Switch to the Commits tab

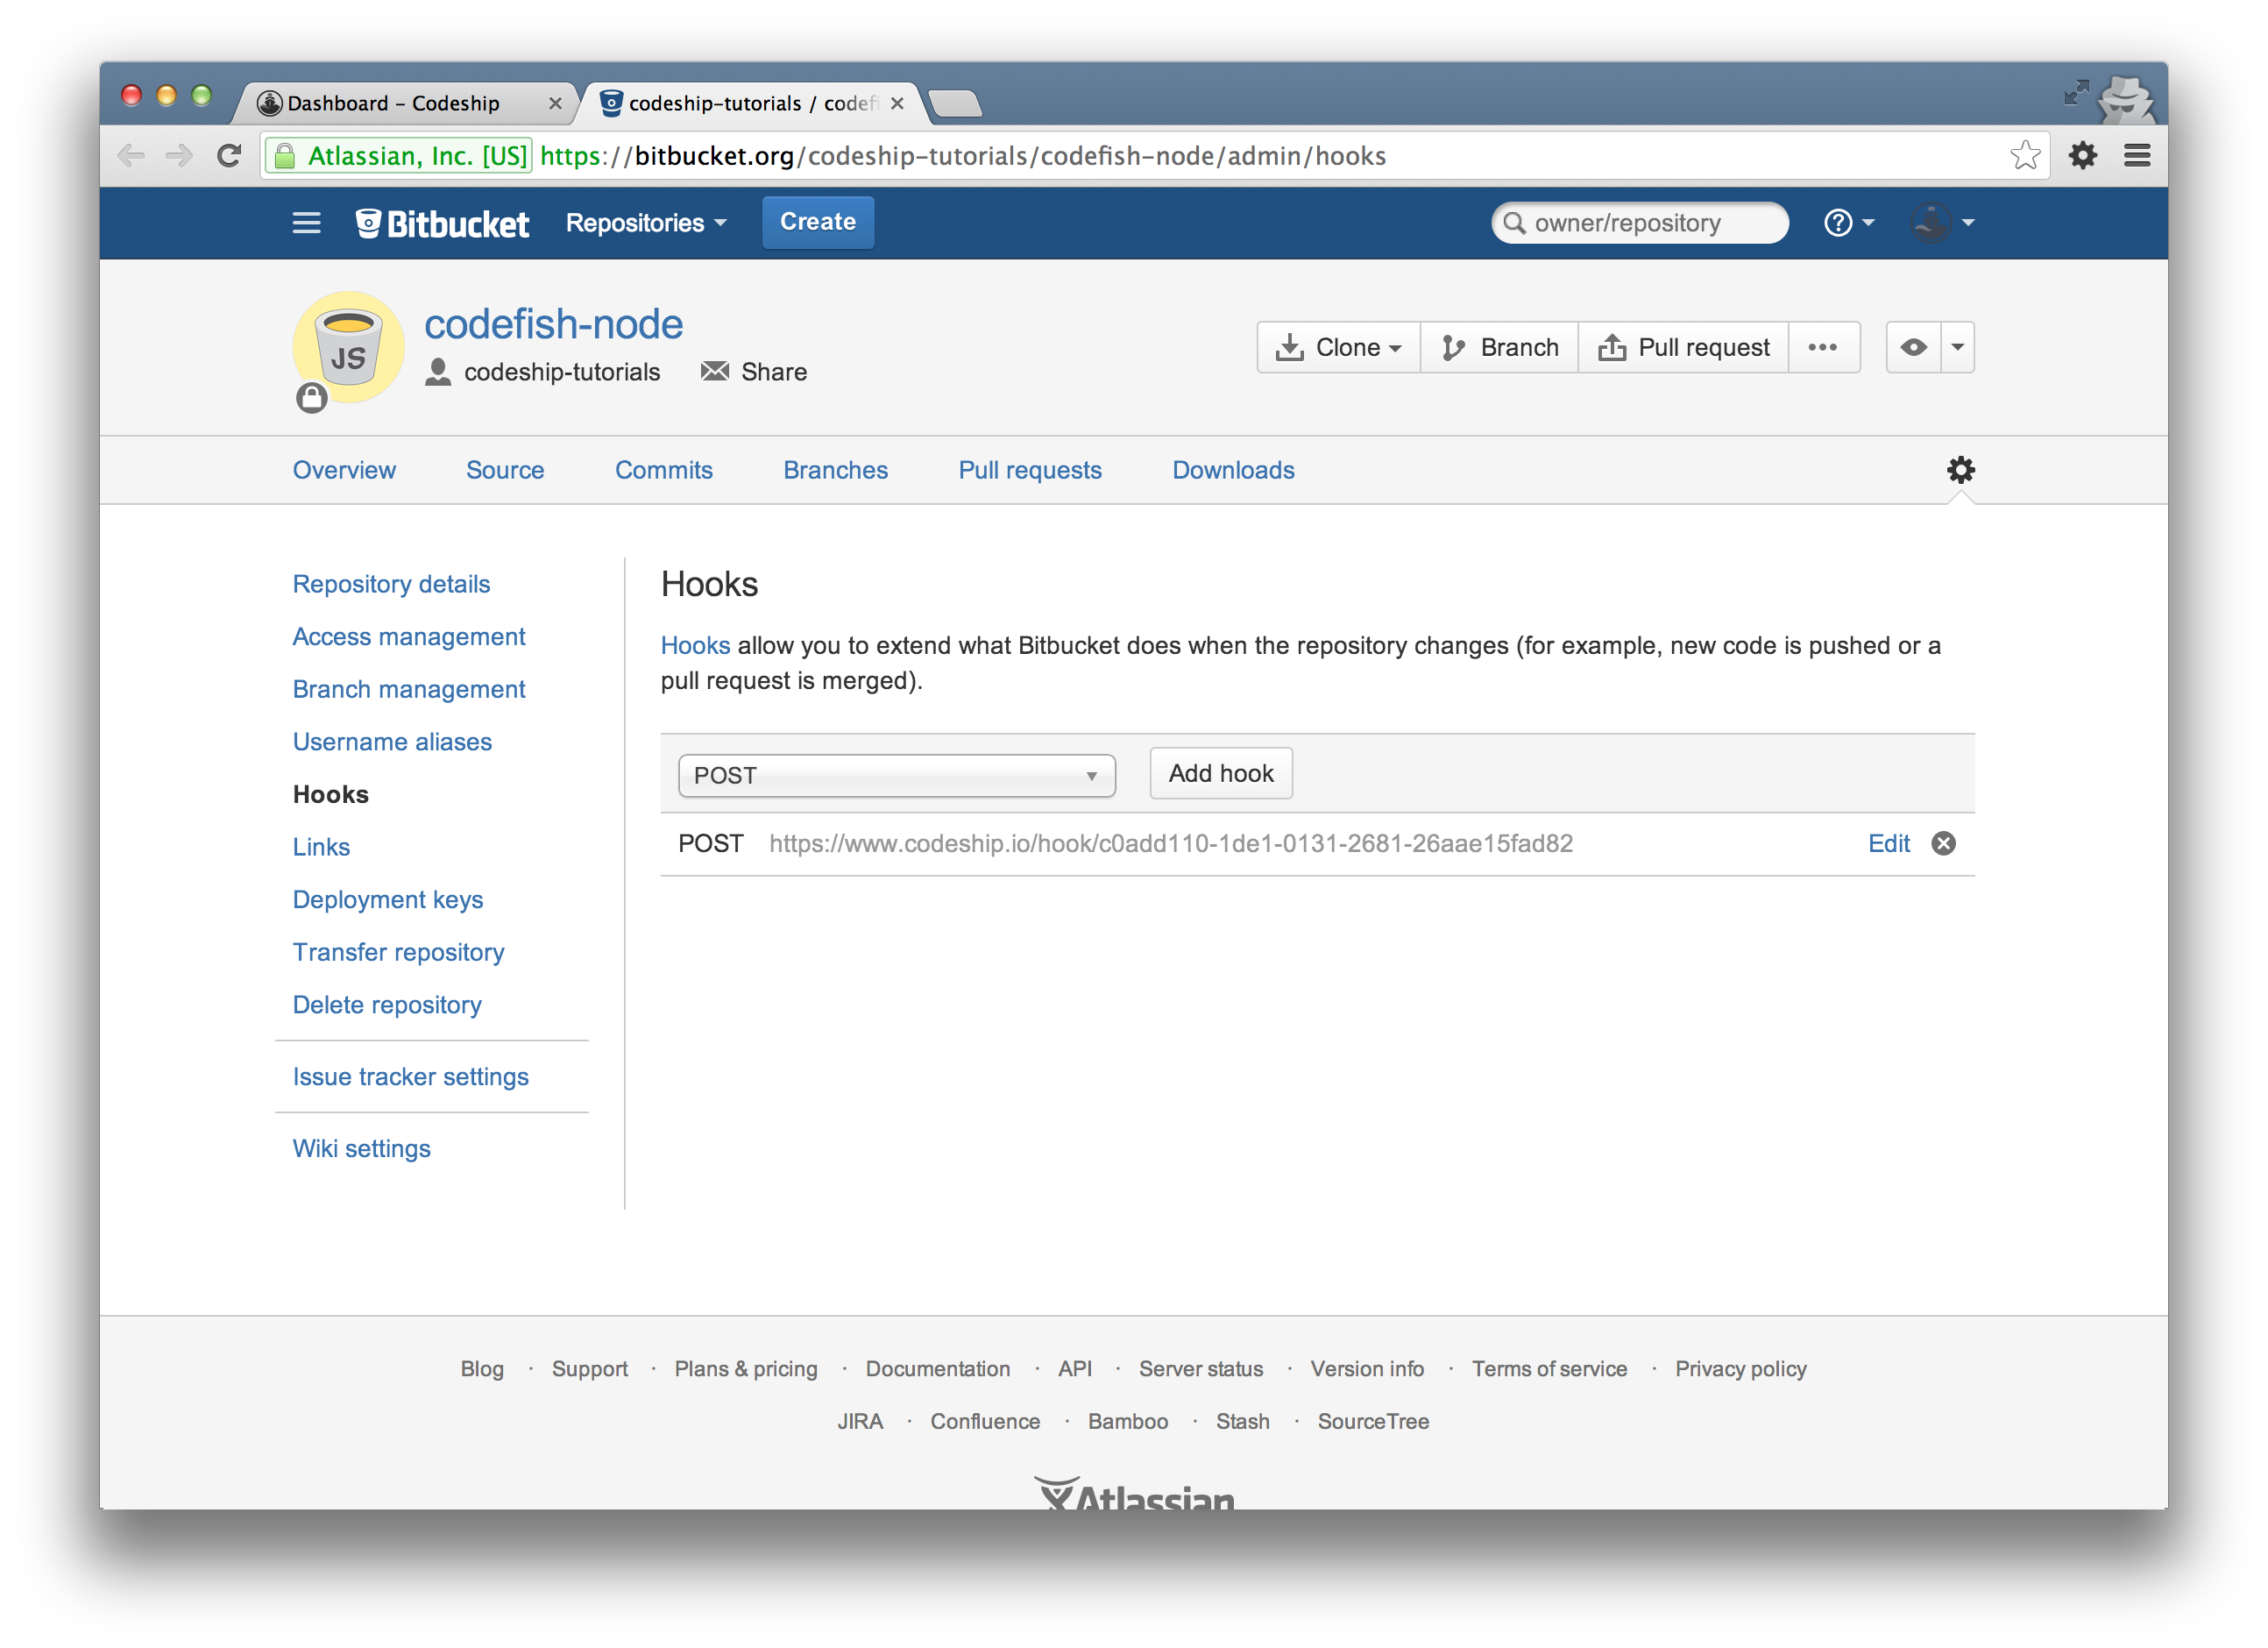[663, 470]
